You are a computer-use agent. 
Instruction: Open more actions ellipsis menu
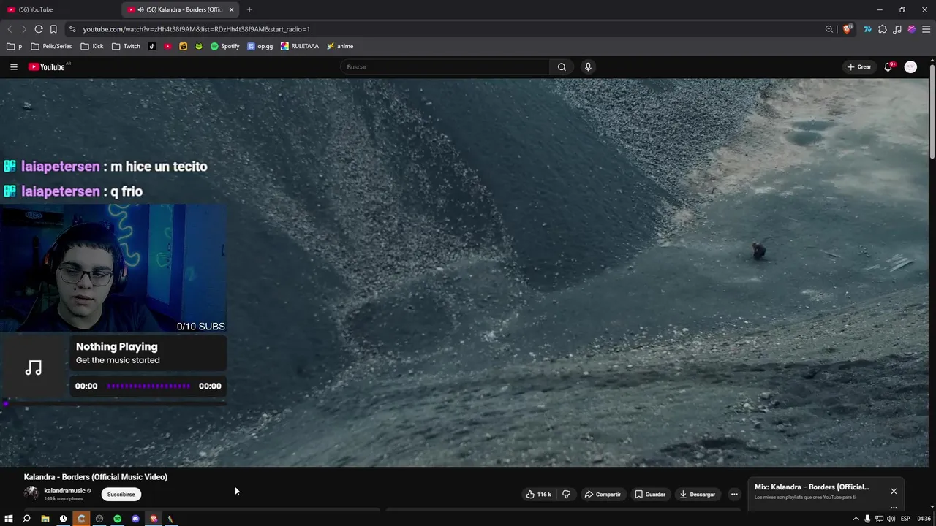click(734, 495)
